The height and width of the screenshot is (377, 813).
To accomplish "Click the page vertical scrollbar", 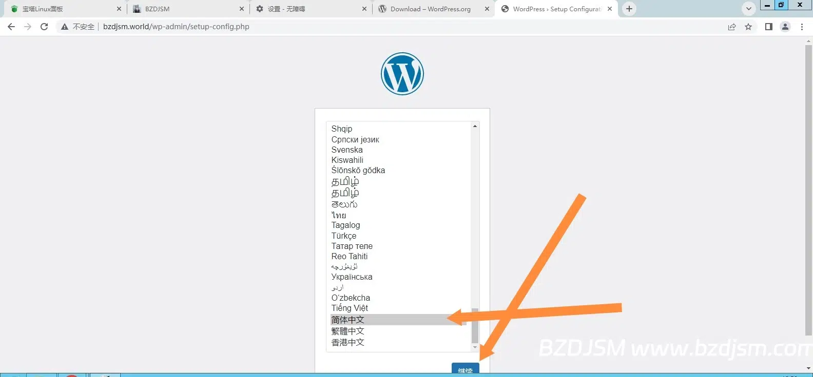I will click(x=809, y=190).
